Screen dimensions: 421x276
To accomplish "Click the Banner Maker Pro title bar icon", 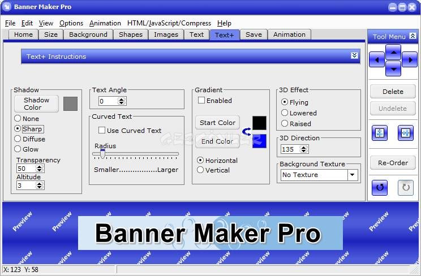I will pyautogui.click(x=7, y=6).
